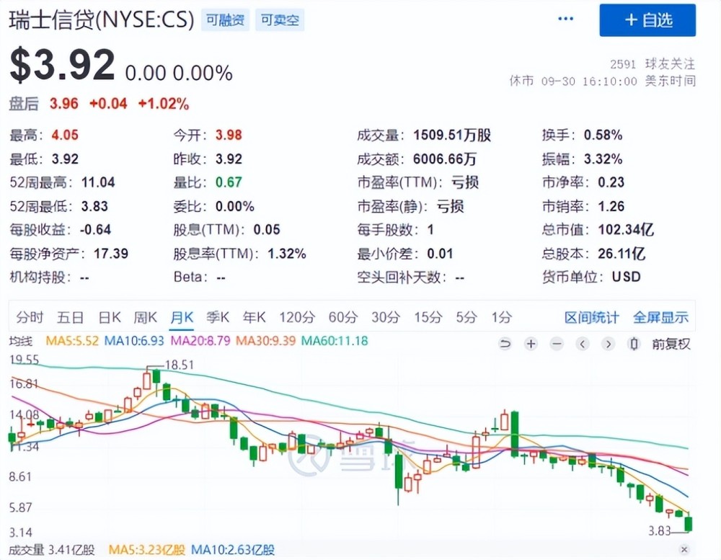Switch to the 周K chart tab

(x=146, y=317)
